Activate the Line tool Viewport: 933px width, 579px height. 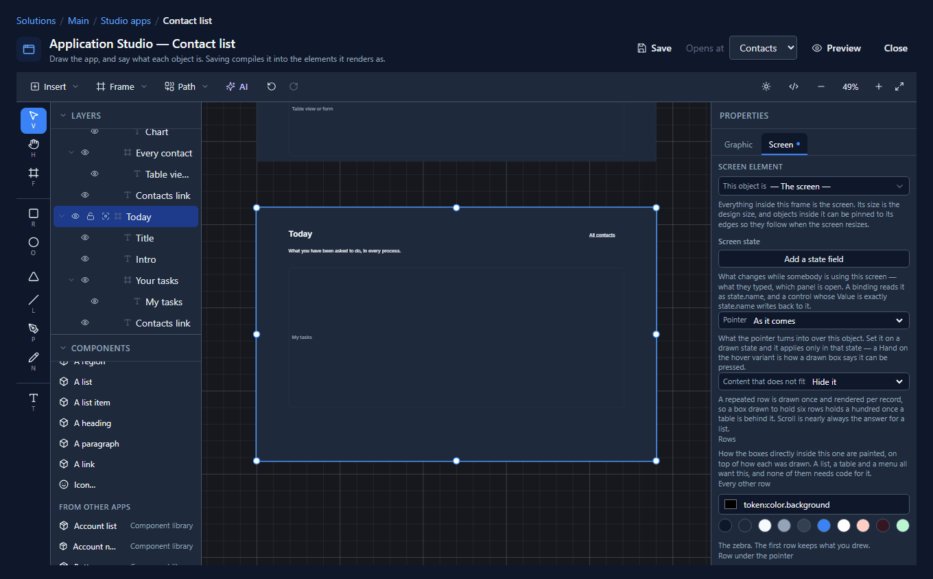tap(34, 304)
